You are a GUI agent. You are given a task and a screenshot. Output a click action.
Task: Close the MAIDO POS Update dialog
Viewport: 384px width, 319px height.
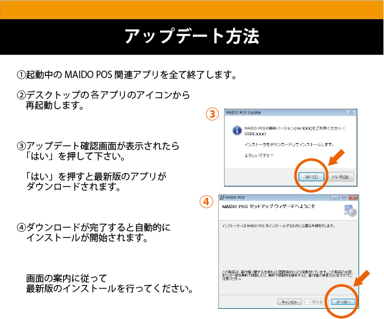[x=351, y=113]
